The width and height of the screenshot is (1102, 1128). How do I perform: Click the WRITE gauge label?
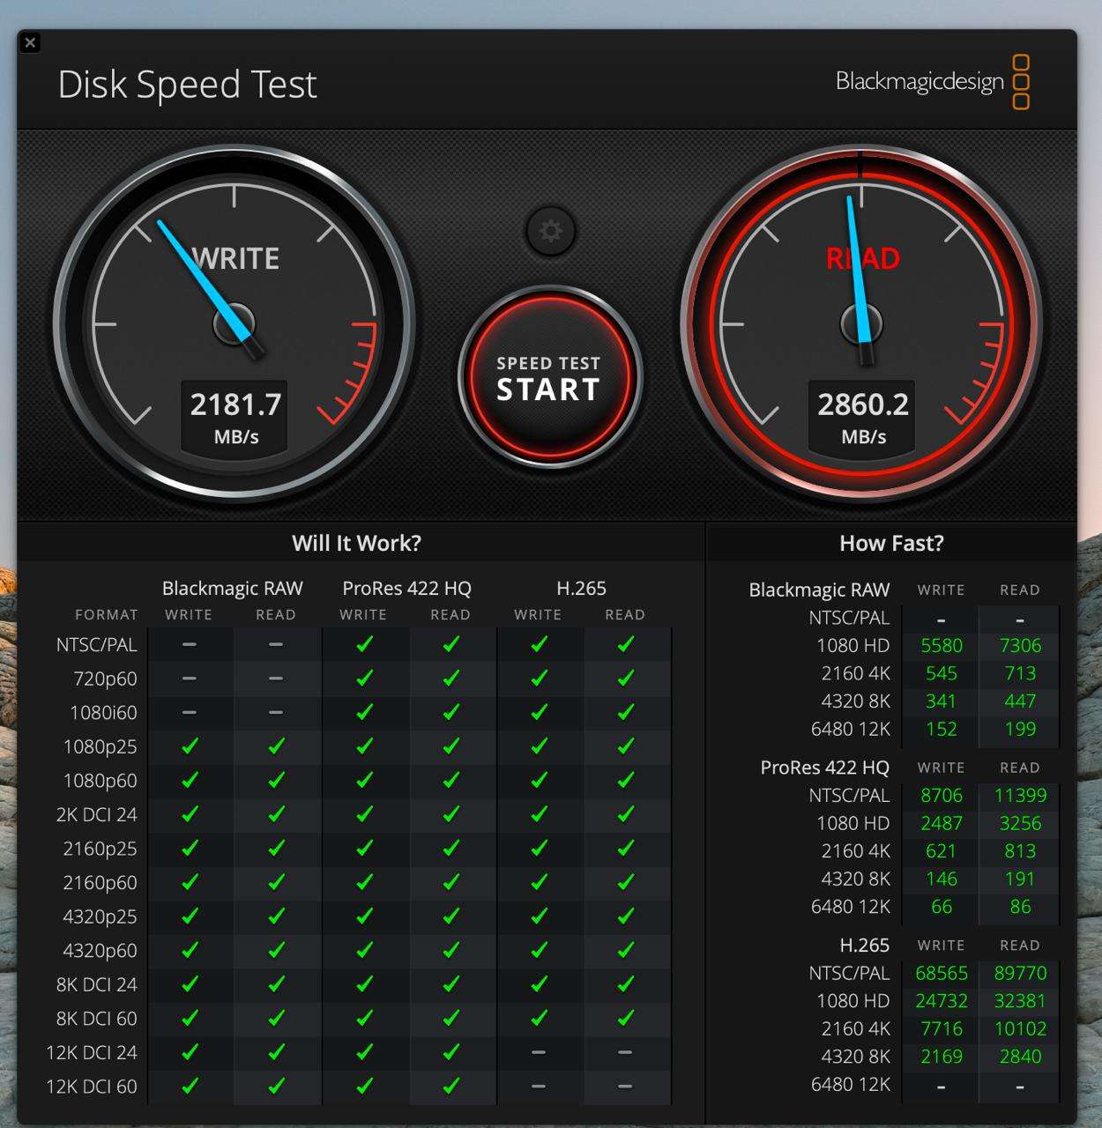[235, 258]
